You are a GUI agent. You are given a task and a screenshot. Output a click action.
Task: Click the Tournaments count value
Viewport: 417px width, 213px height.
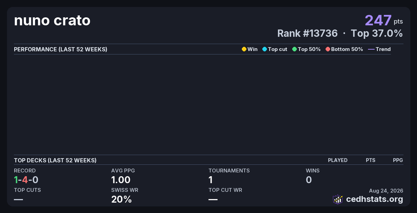point(211,180)
